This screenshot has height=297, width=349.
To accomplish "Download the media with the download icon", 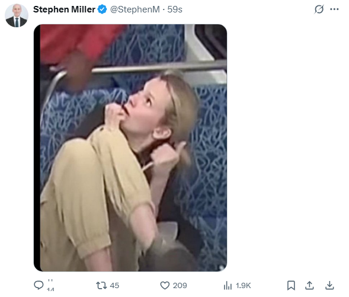I will [x=329, y=285].
